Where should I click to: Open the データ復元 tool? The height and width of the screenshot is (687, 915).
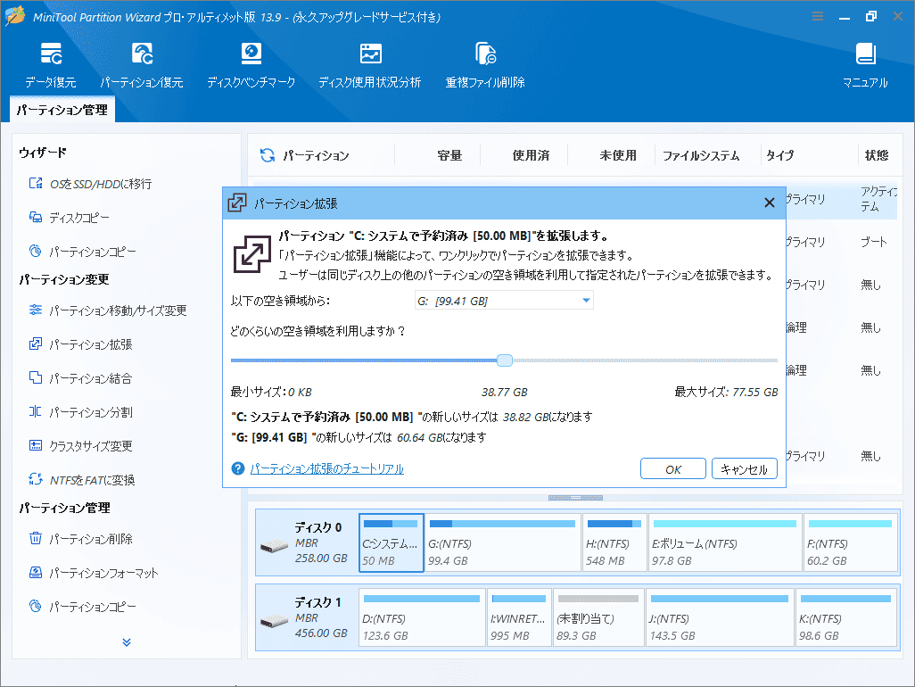point(51,64)
